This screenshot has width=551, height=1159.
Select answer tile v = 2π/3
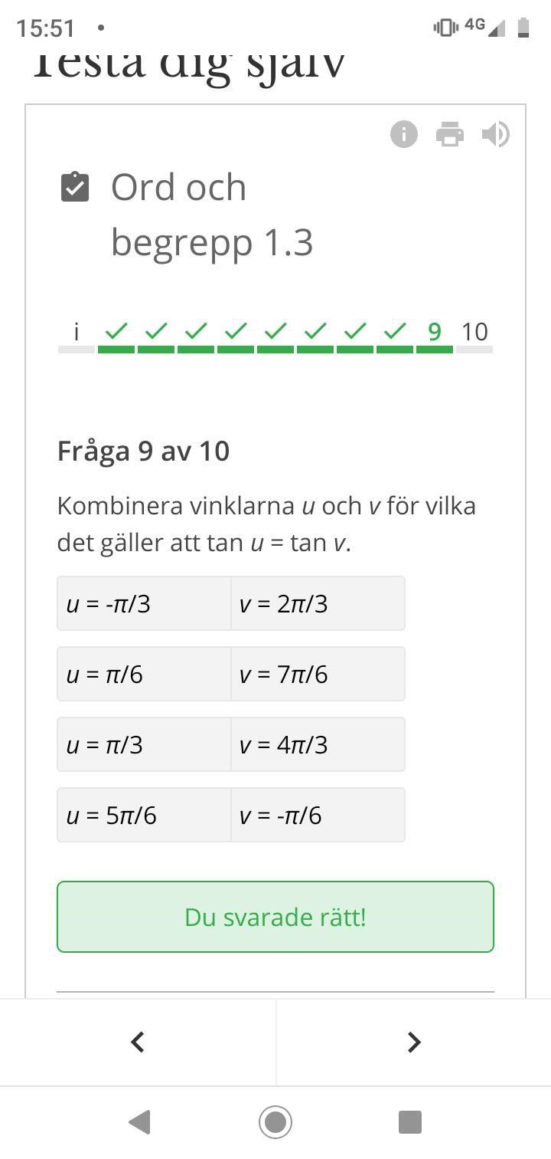point(318,604)
